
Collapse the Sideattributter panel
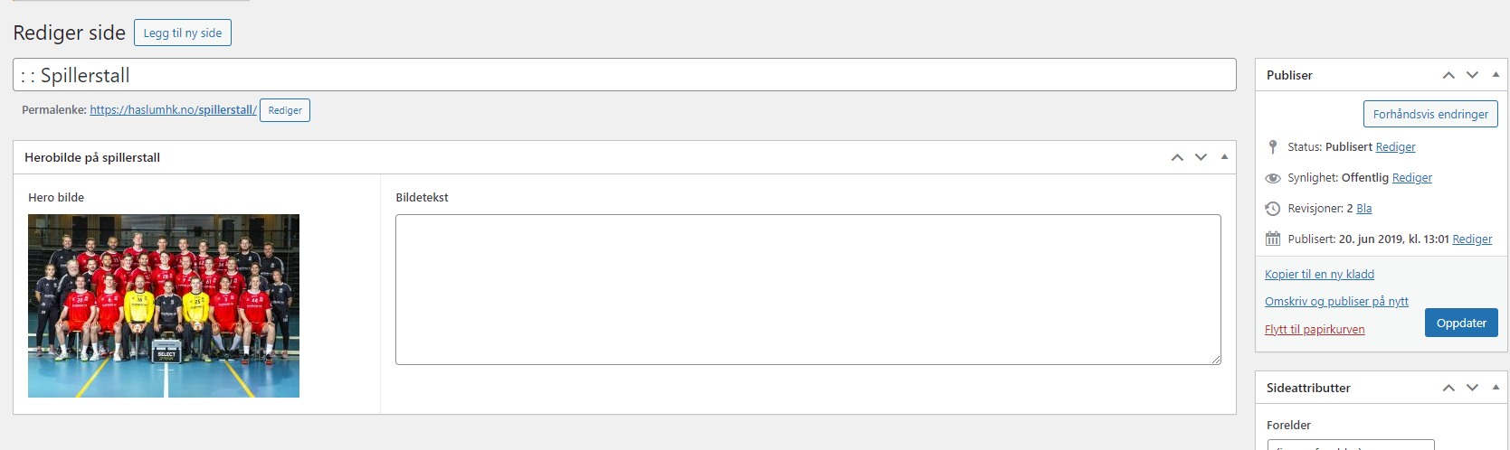click(x=1496, y=388)
